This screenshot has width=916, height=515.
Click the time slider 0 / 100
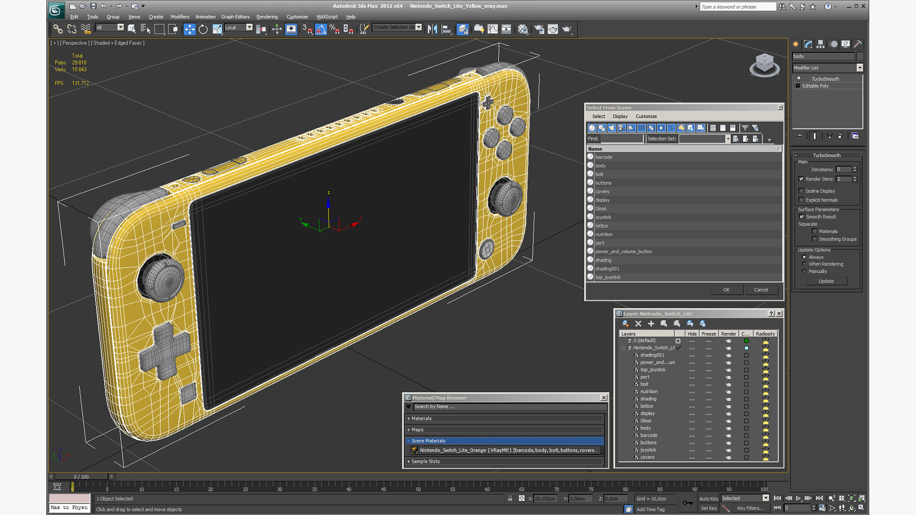tap(81, 477)
